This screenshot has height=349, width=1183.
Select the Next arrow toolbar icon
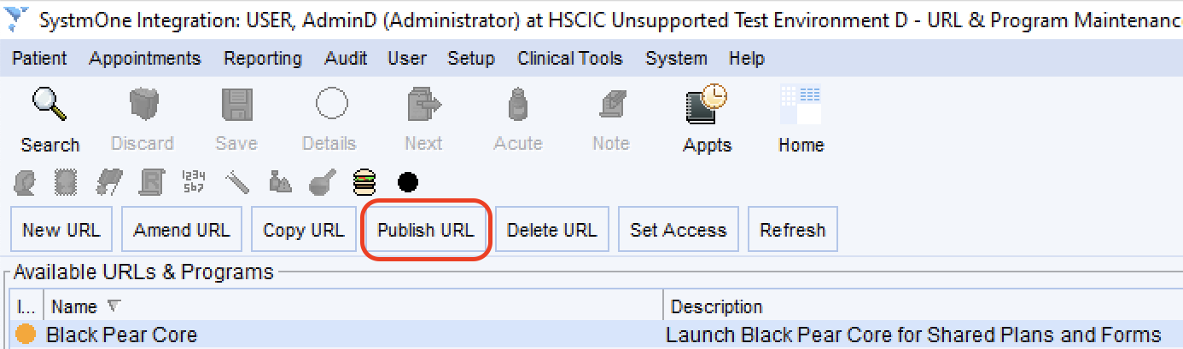point(423,105)
